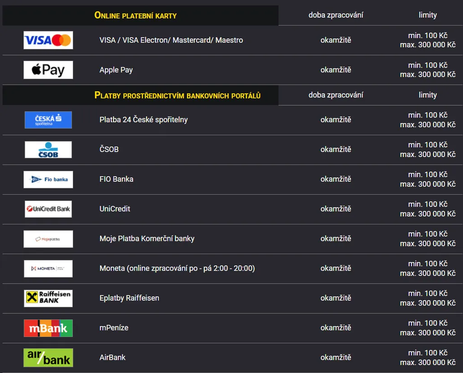This screenshot has height=373, width=463.
Task: Select the mBank logo
Action: 48,328
